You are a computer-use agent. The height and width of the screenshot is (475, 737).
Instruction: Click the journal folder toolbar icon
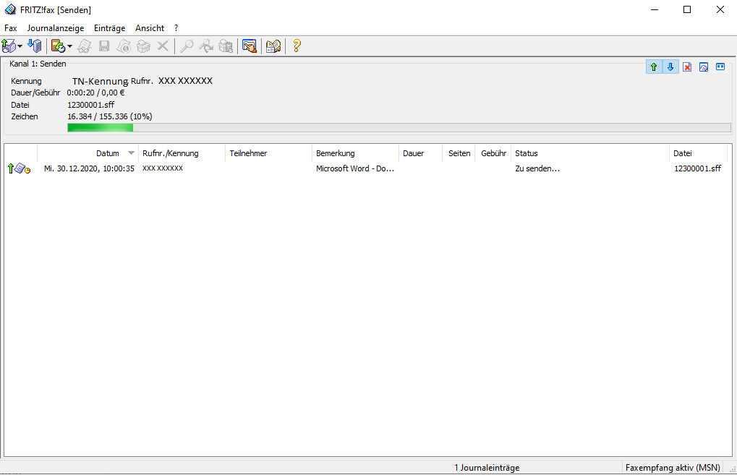click(x=57, y=46)
